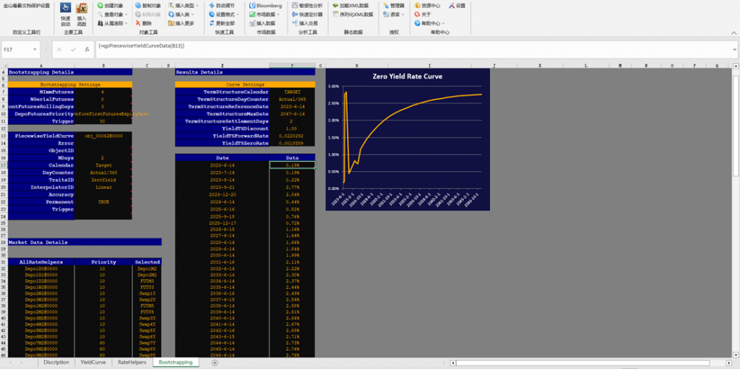740x369 pixels.
Task: Click 复制对象 copy object
Action: tap(147, 6)
